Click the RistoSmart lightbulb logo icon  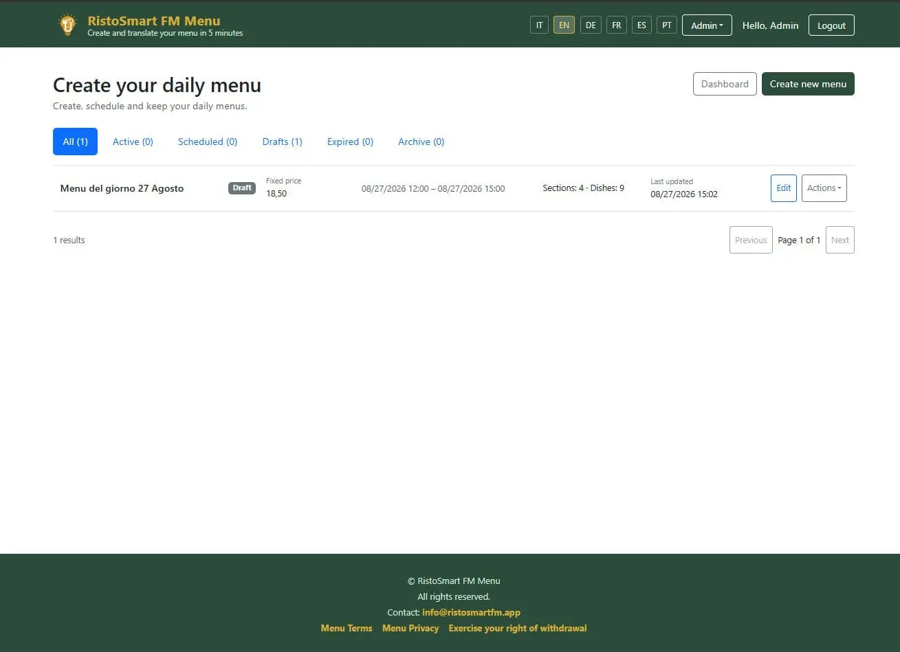(67, 25)
